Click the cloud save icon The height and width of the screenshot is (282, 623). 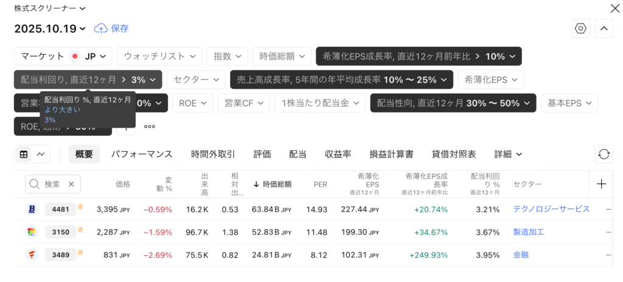(x=100, y=29)
